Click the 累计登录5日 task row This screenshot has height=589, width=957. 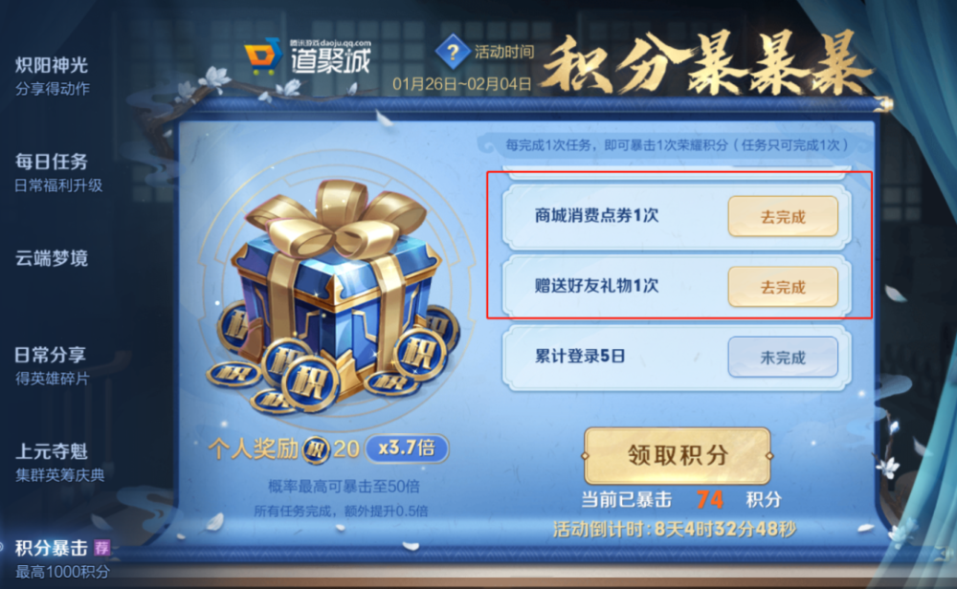[x=677, y=357]
